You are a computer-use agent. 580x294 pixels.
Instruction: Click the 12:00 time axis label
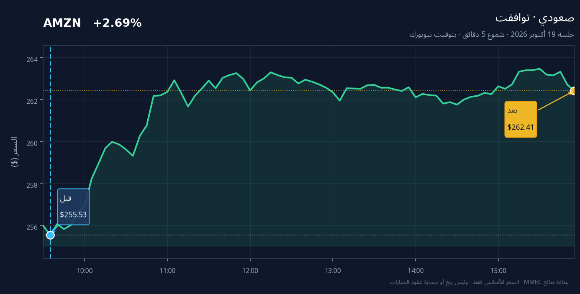point(250,271)
